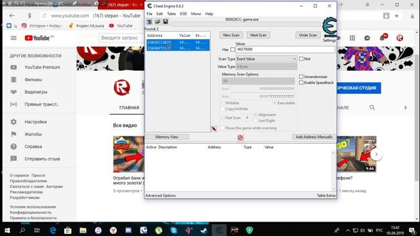Viewport: 420px width, 236px height.
Task: Toggle the Fast Scan checkbox
Action: click(x=222, y=118)
